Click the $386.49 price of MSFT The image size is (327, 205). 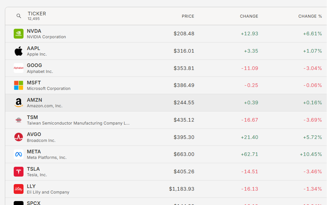(x=184, y=85)
